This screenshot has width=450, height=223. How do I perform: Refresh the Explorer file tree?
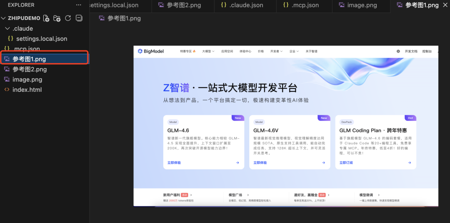coord(68,18)
